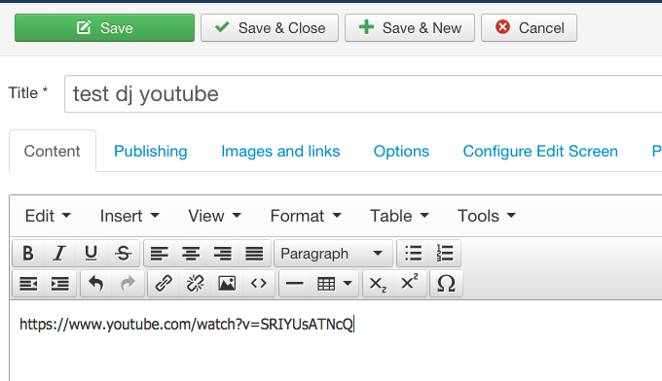
Task: Open the Table menu
Action: [x=399, y=216]
